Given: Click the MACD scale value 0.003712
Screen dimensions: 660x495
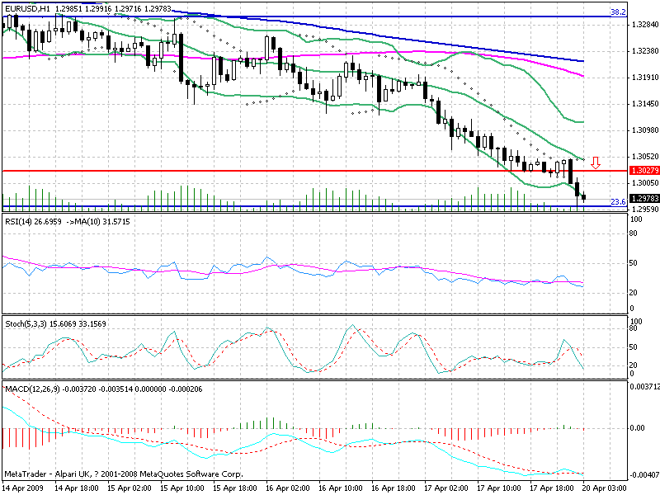Looking at the screenshot, I should 645,386.
